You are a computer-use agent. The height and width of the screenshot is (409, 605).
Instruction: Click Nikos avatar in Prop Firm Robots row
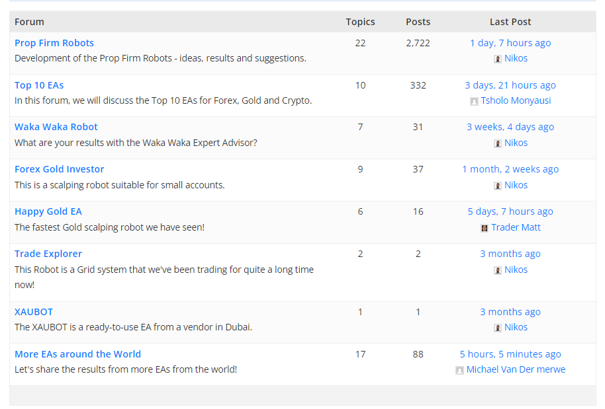point(498,59)
